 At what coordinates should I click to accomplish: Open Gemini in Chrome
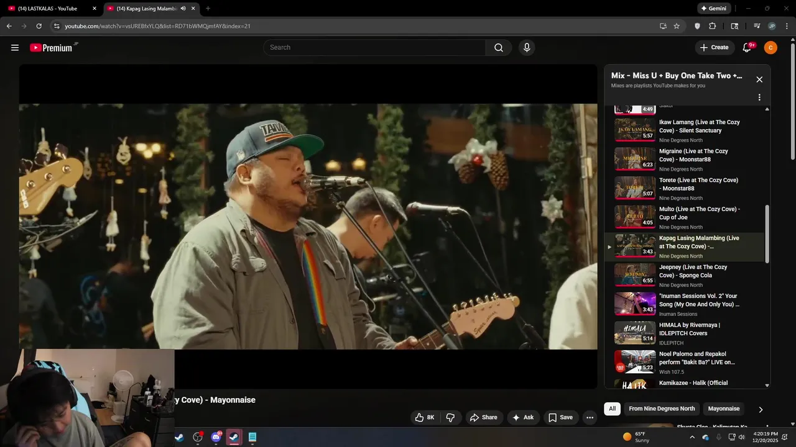click(714, 9)
